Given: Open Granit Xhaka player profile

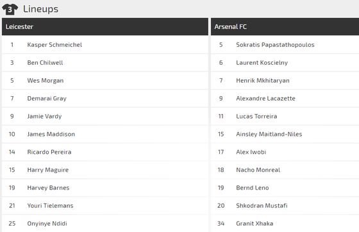Looking at the screenshot, I should 255,223.
